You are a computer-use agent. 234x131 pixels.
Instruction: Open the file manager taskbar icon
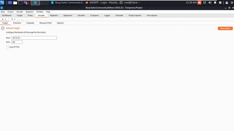click(15, 3)
